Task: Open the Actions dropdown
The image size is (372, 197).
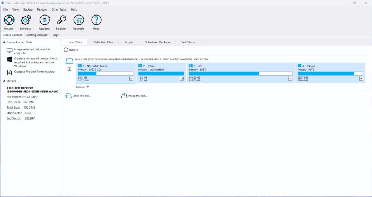Action: coord(82,87)
